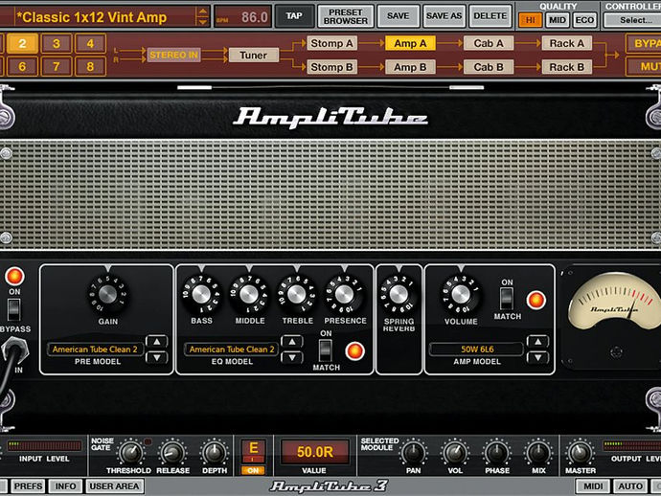Viewport: 661px width, 496px height.
Task: Click the amp Volume knob
Action: [x=461, y=294]
